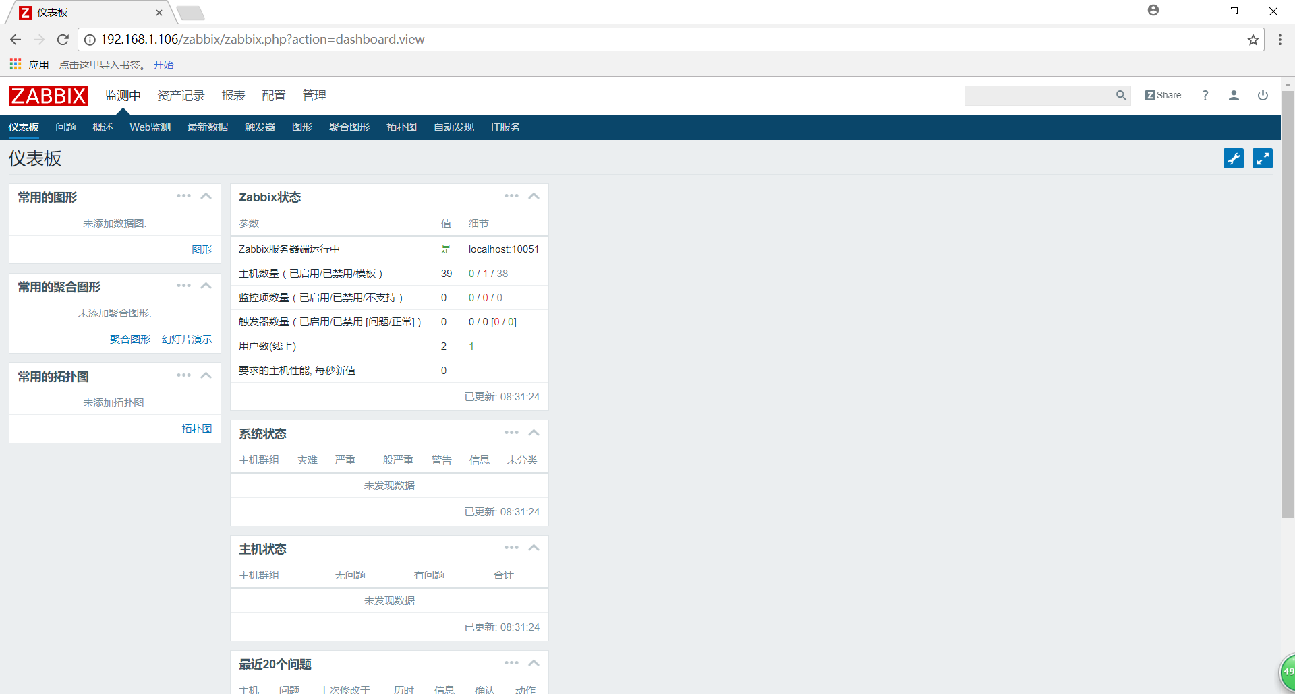Switch to the 最新数据 submenu tab
The image size is (1295, 694).
pyautogui.click(x=208, y=127)
